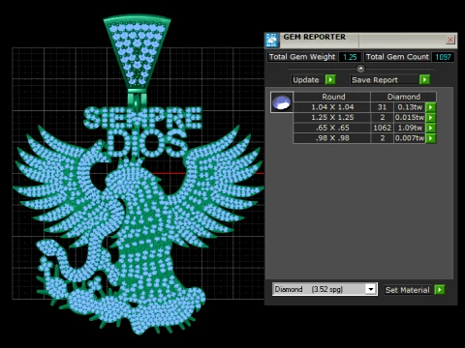This screenshot has width=465, height=348.
Task: Click the Total Gem Weight value 1.25
Action: (x=350, y=57)
